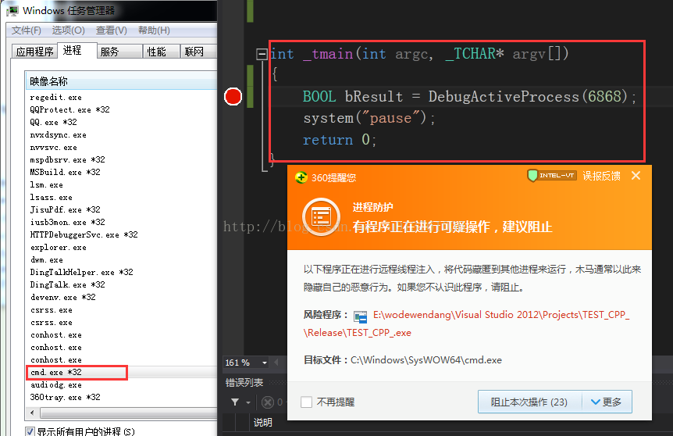This screenshot has height=436, width=673.
Task: Select the cmd.exe *32 process row
Action: [x=121, y=373]
